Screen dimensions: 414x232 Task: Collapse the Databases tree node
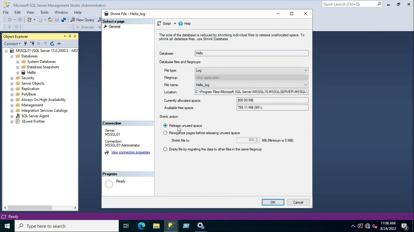pos(12,56)
